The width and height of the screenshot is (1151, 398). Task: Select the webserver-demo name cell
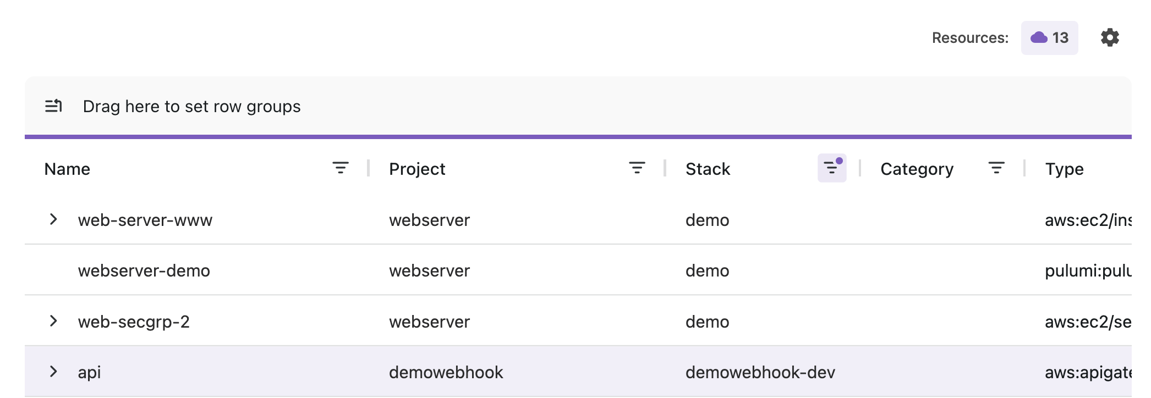click(144, 270)
